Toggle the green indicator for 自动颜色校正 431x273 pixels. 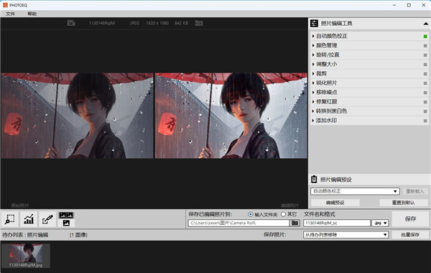pos(425,37)
